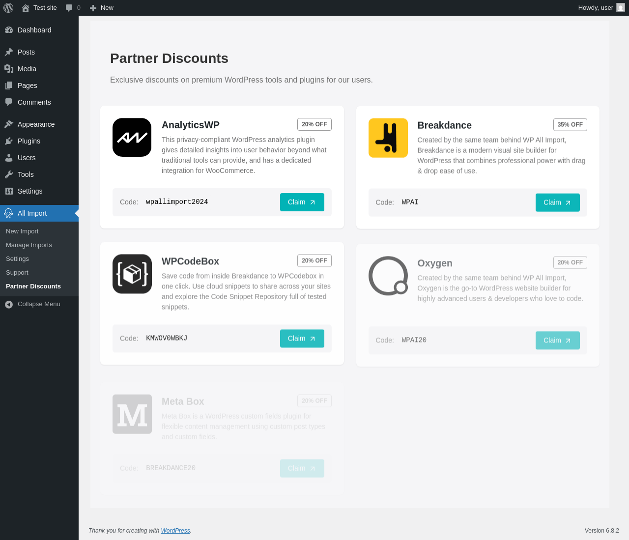Click the AnalyticsWP logo
The image size is (629, 540).
click(x=132, y=138)
